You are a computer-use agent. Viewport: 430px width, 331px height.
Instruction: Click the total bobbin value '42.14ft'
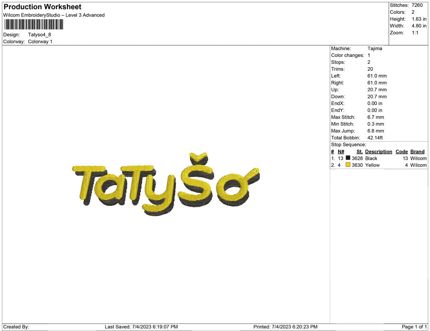point(375,138)
